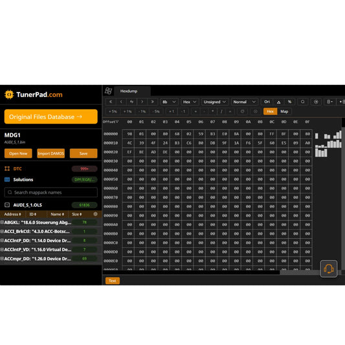
Task: Open the 8b bit-width dropdown
Action: pos(169,102)
